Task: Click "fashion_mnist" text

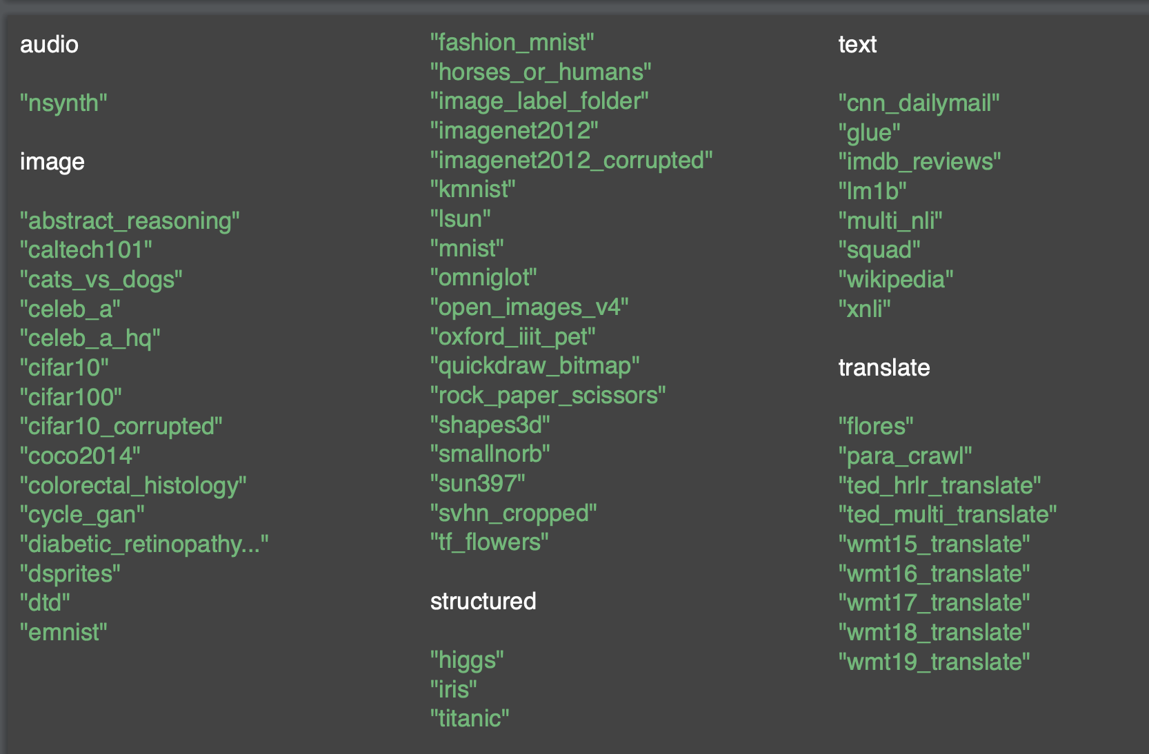Action: (x=512, y=43)
